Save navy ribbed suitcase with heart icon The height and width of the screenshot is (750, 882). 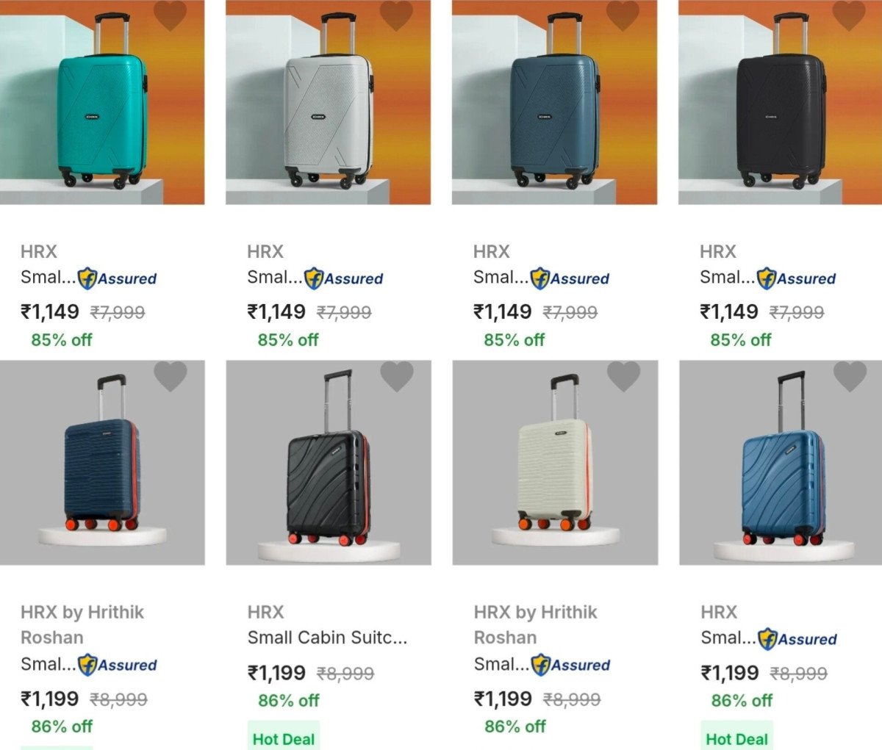(x=170, y=376)
